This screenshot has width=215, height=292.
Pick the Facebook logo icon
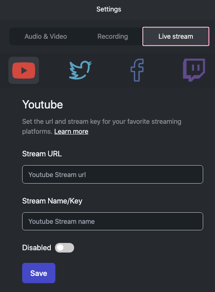point(137,70)
